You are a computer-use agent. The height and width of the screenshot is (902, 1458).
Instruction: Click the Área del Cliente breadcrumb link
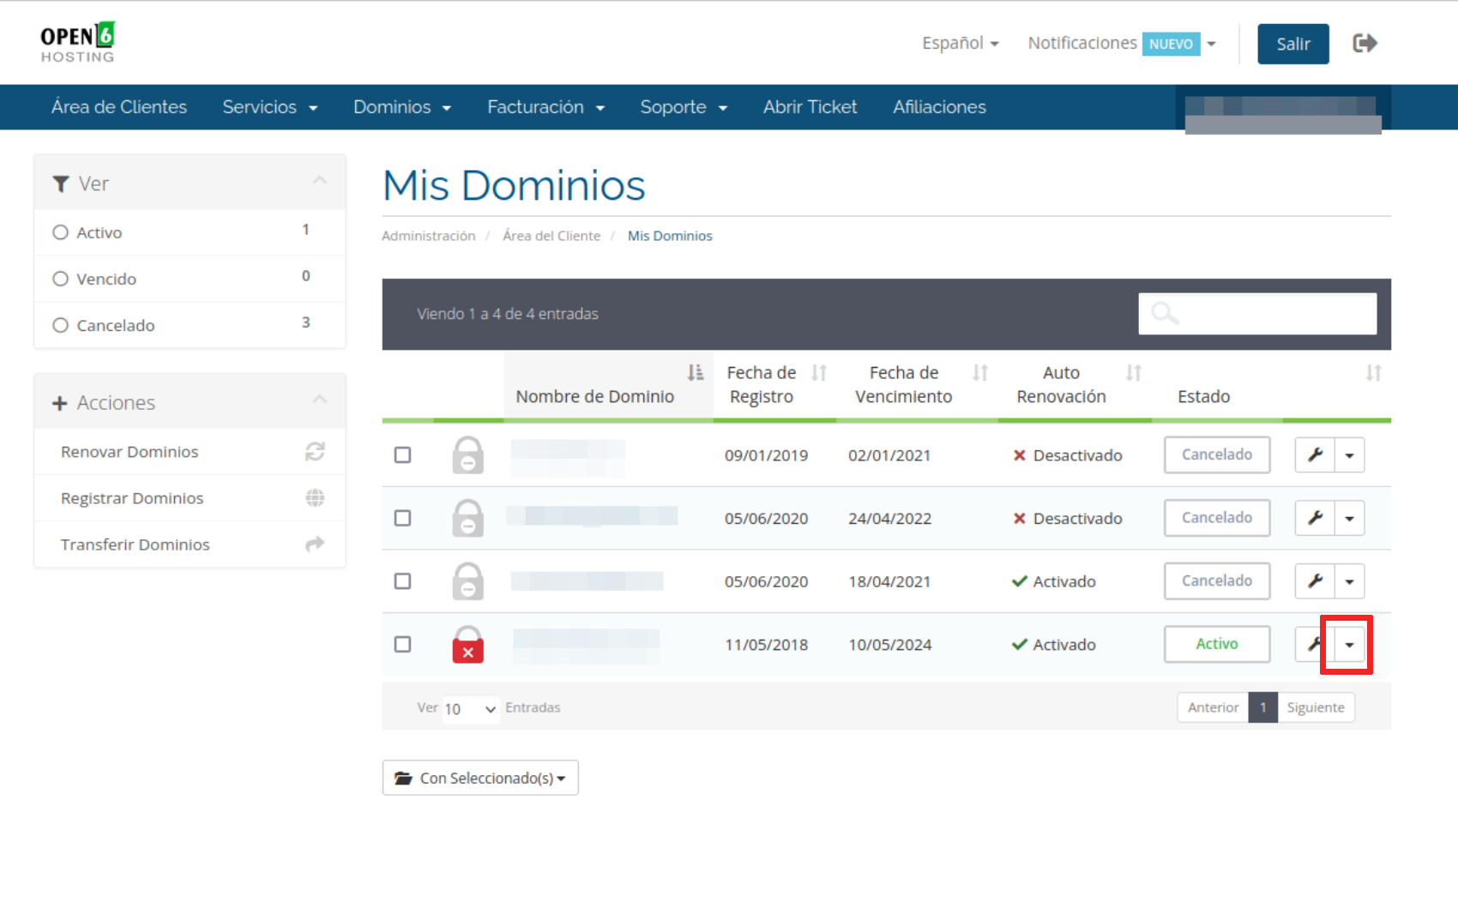(551, 236)
